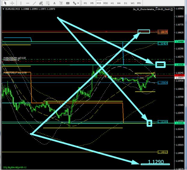Choose the Vertical Line drawing tool
Image resolution: width=187 pixels, height=170 pixels.
click(x=21, y=3)
